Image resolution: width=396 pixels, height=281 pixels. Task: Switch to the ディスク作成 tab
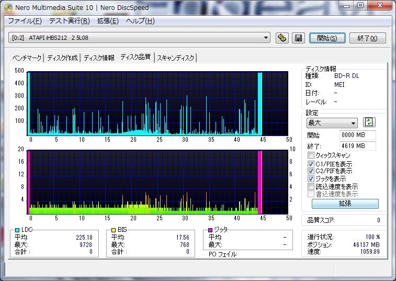62,58
